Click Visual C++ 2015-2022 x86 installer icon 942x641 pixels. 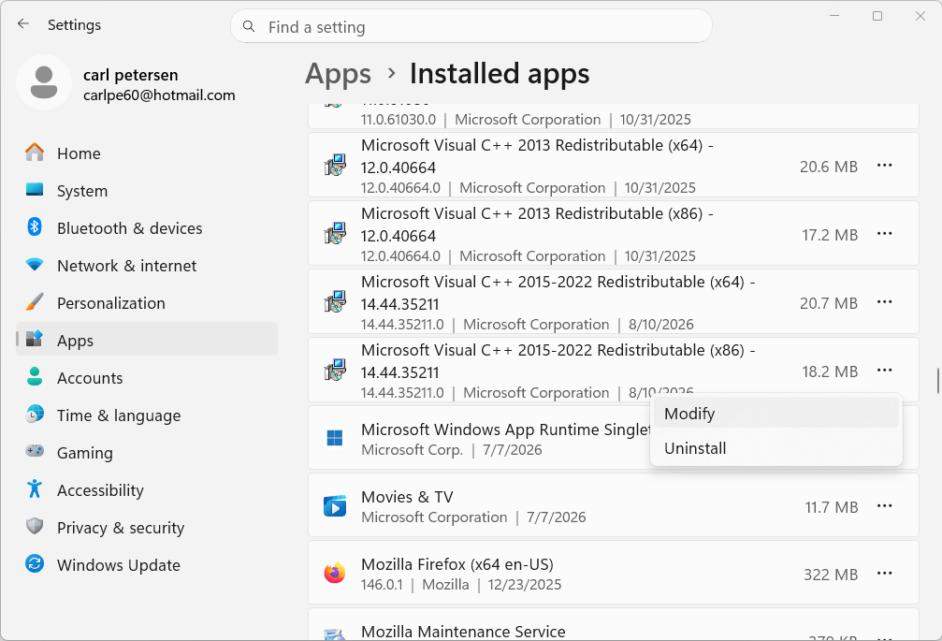click(x=335, y=370)
